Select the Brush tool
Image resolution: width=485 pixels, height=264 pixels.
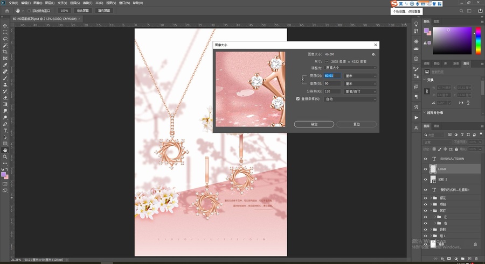point(5,78)
